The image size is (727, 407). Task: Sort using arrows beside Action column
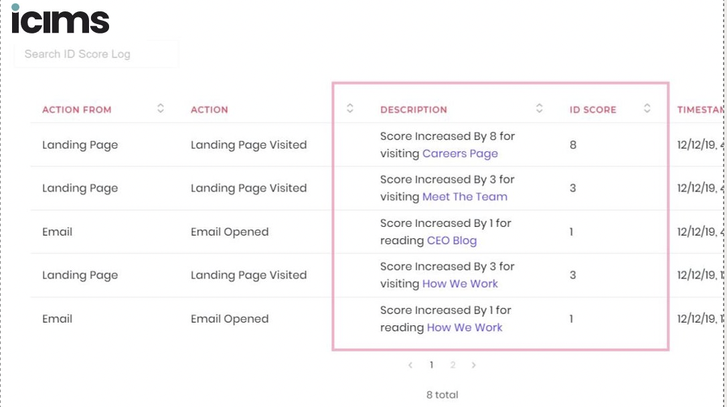point(350,108)
